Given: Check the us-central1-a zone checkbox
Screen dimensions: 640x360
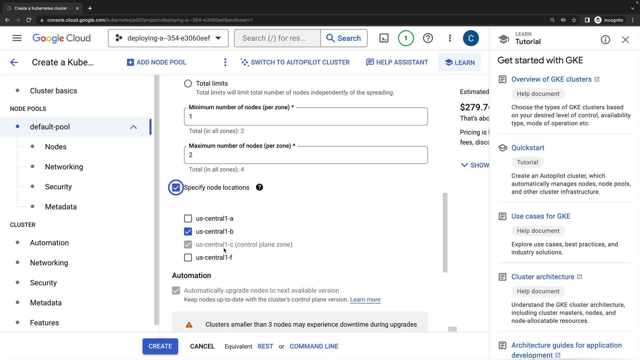Looking at the screenshot, I should pos(188,219).
